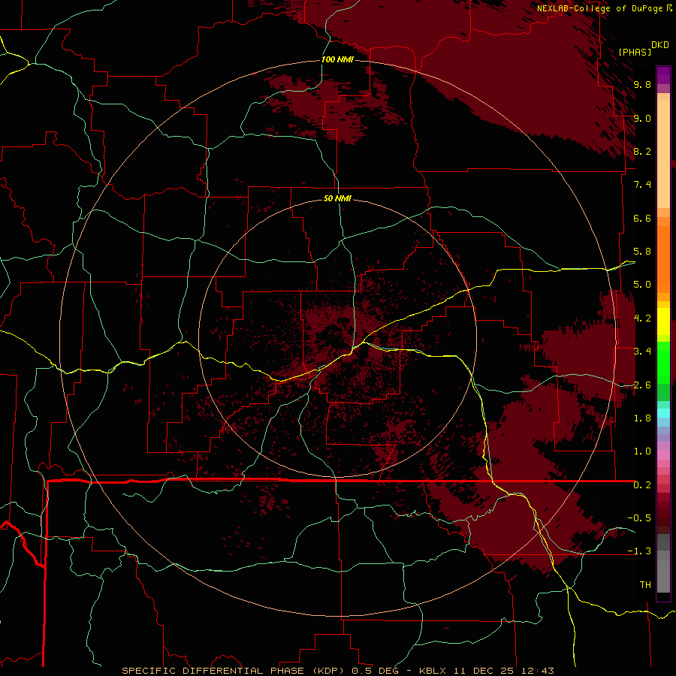Click the NEXLAB-College of DuPage credit text
The width and height of the screenshot is (676, 676).
[599, 8]
